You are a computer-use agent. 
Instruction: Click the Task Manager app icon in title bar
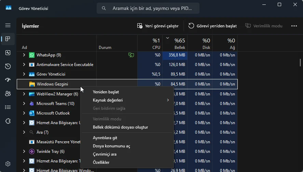point(9,8)
